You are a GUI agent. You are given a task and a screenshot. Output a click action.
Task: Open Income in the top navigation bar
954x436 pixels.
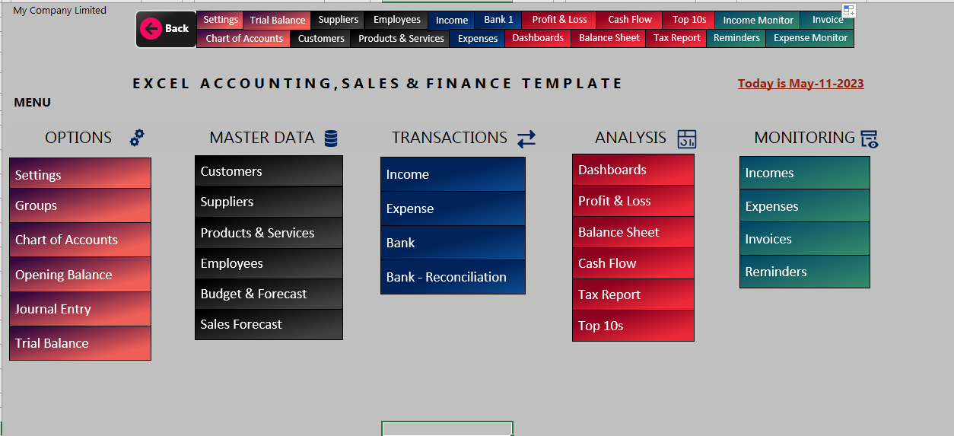(x=452, y=20)
